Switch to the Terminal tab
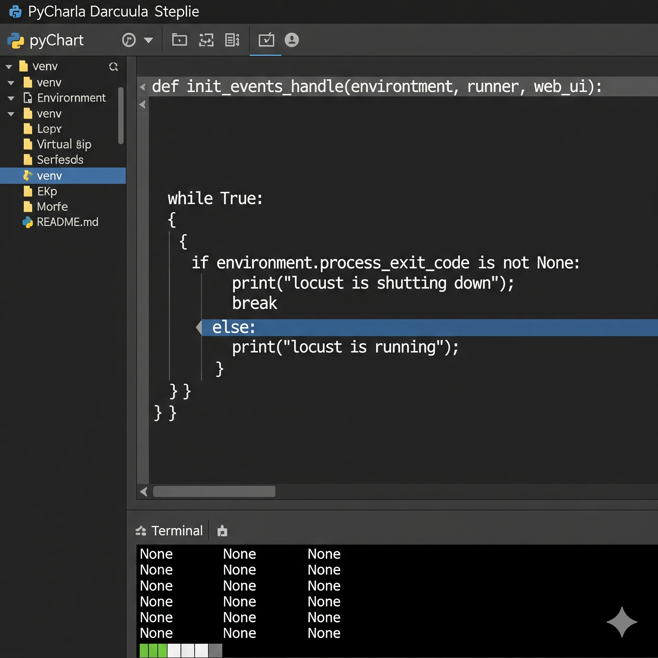This screenshot has width=658, height=658. [x=176, y=531]
